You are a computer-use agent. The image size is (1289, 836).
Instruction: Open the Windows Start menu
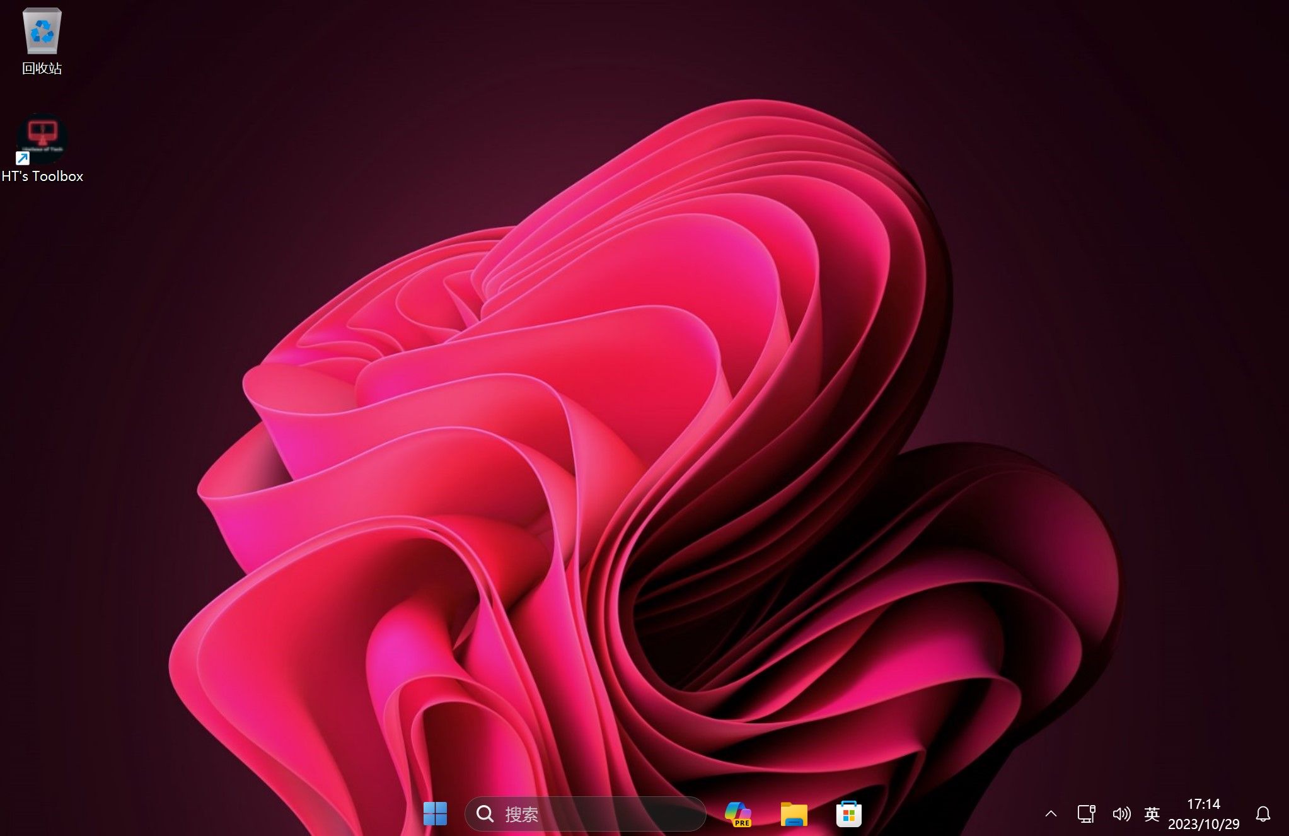click(435, 813)
